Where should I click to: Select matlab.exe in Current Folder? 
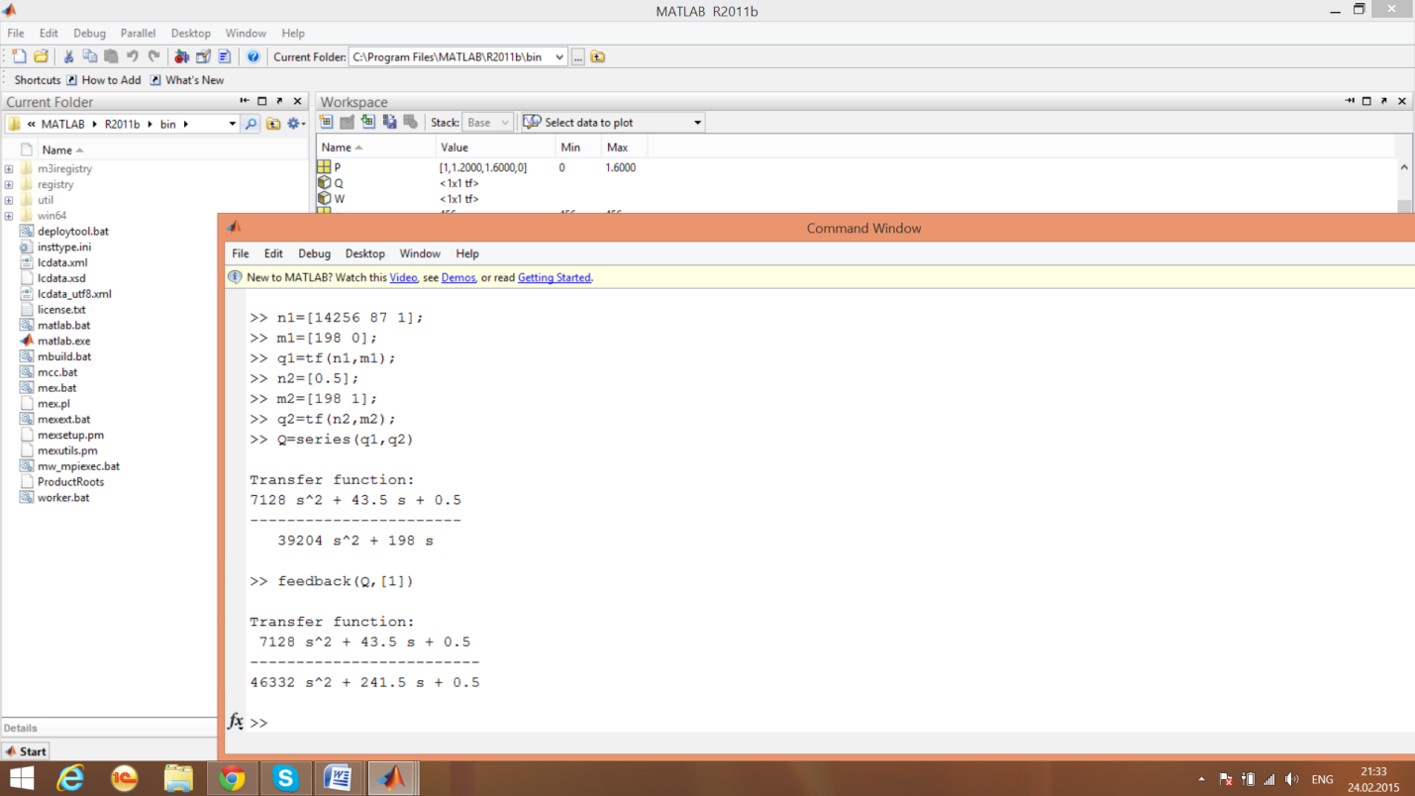pos(63,341)
